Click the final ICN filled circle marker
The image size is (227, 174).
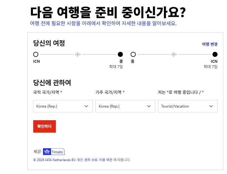pos(215,54)
